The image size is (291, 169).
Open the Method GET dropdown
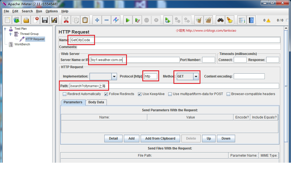click(196, 76)
